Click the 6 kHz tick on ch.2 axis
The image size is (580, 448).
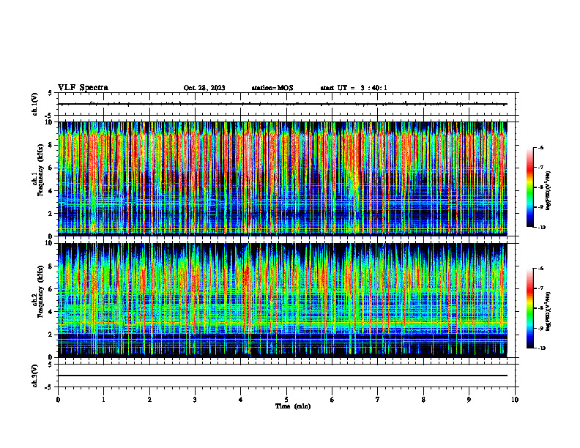[x=51, y=288]
